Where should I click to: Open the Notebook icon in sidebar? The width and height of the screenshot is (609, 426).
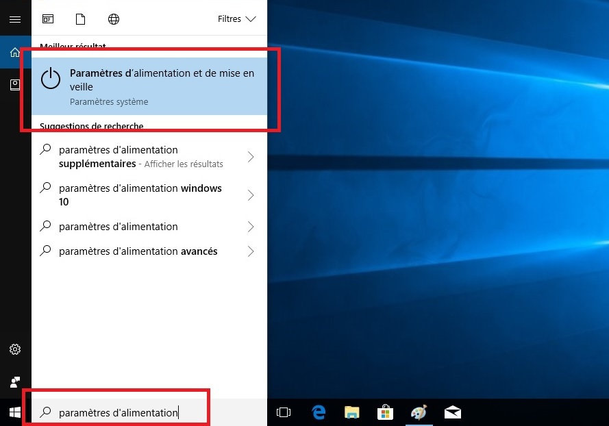click(15, 84)
